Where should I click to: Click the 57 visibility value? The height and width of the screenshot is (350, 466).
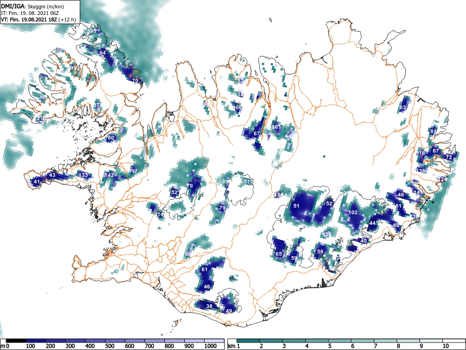[96, 105]
